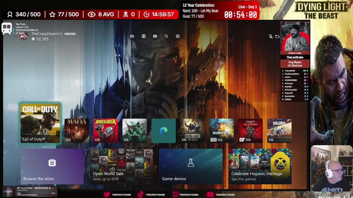Open Assassin's Creed Shadows tile
The width and height of the screenshot is (353, 198).
[x=250, y=131]
